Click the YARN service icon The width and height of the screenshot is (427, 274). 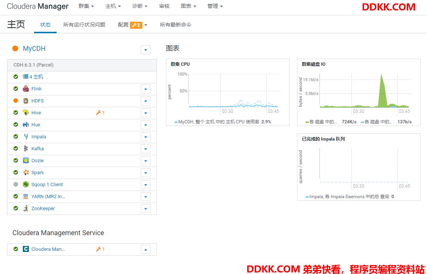tap(26, 196)
